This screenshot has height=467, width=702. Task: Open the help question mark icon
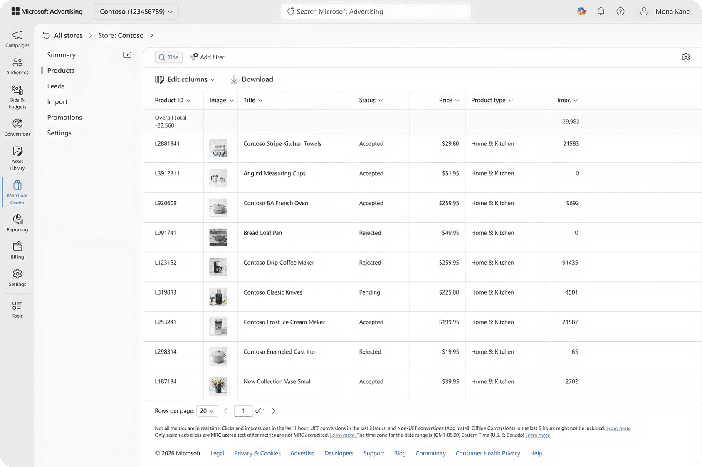click(620, 12)
